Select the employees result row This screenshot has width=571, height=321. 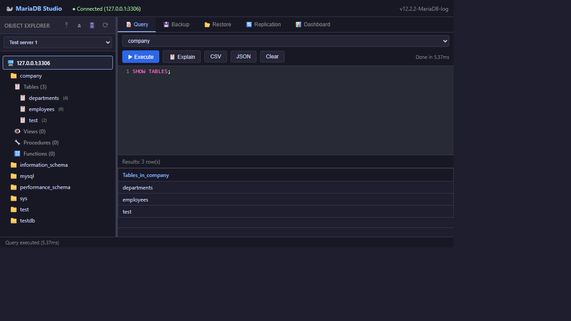click(x=285, y=200)
